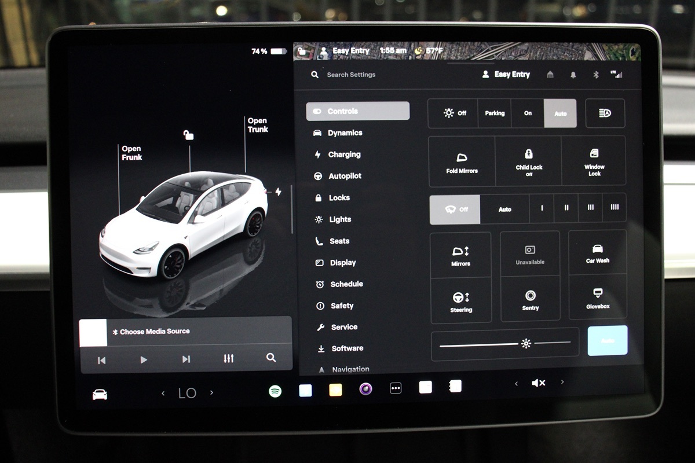Tap Open Trunk label
The height and width of the screenshot is (463, 695).
(x=257, y=125)
